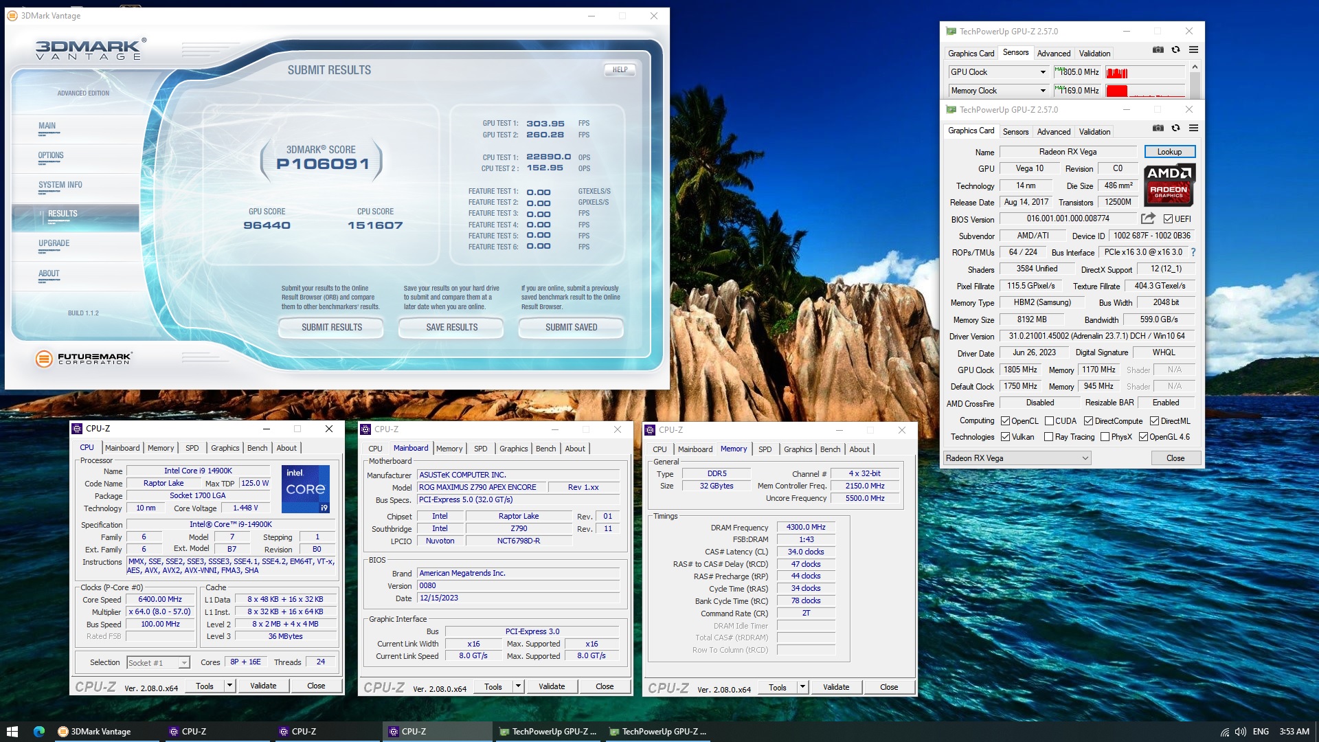Open the Memory Clock sensor dropdown
1319x742 pixels.
pyautogui.click(x=998, y=91)
